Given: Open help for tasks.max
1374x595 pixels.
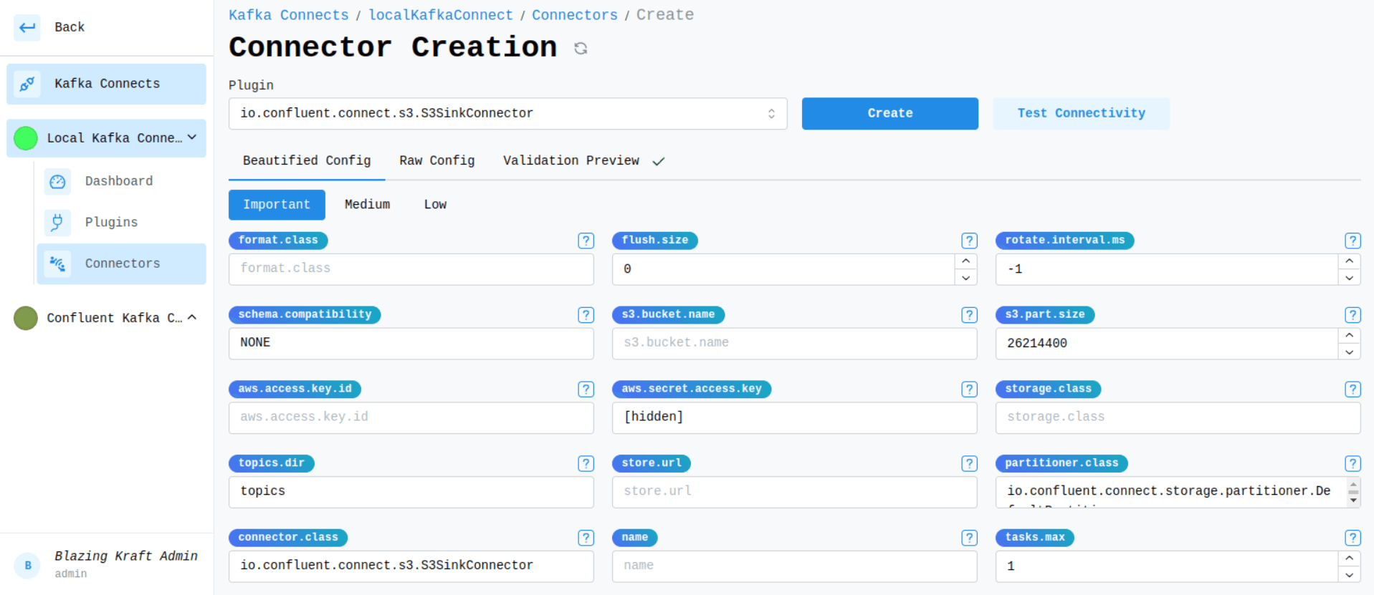Looking at the screenshot, I should [x=1352, y=538].
